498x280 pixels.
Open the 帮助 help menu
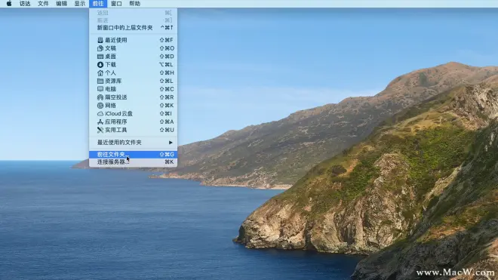pyautogui.click(x=134, y=4)
